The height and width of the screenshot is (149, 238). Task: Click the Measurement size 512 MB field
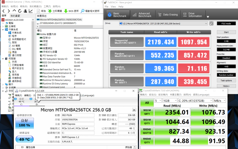pos(226,50)
